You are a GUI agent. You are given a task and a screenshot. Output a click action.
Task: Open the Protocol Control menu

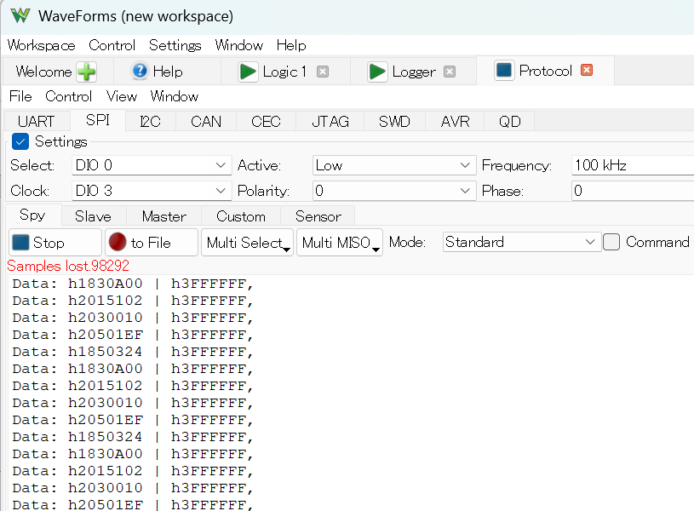(69, 96)
